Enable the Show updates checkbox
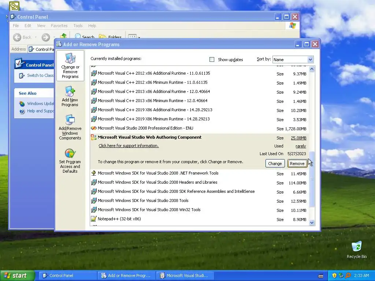This screenshot has width=375, height=281. tap(212, 60)
